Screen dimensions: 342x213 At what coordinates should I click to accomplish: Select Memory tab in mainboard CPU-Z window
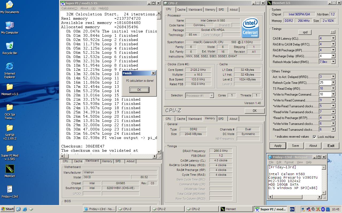coord(107,161)
